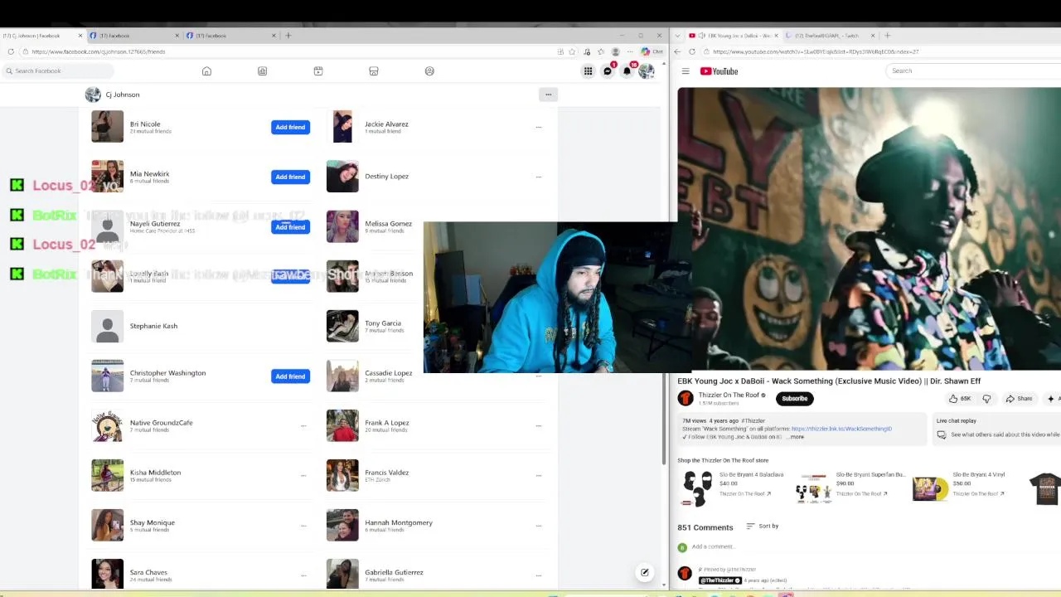Click the YouTube logo

pyautogui.click(x=719, y=71)
